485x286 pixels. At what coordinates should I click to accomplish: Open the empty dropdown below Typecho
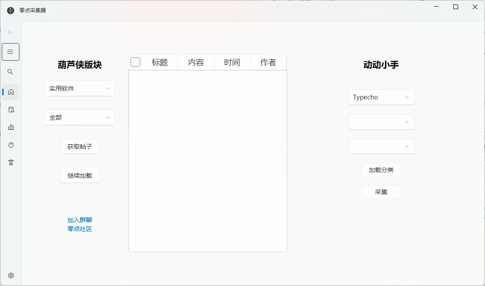[x=381, y=122]
